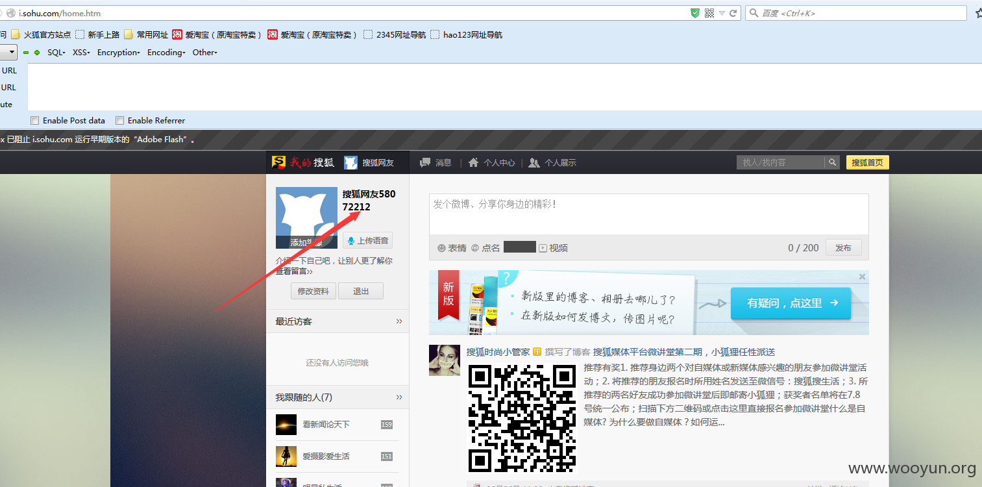Open the HackBar combo box at left
The image size is (982, 487).
8,53
